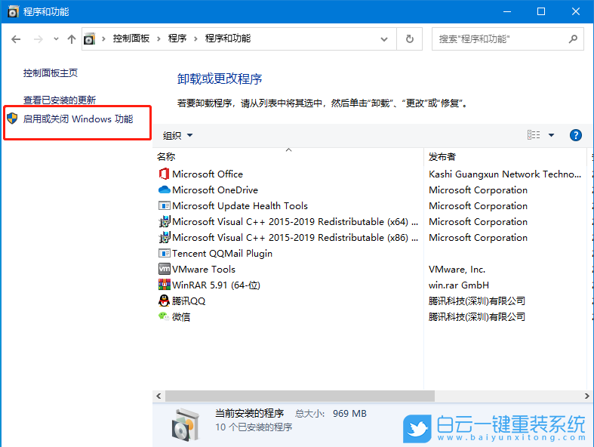Open the recent locations dropdown arrow
This screenshot has width=594, height=447.
(56, 39)
